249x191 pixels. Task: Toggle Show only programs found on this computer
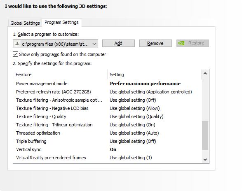16,54
